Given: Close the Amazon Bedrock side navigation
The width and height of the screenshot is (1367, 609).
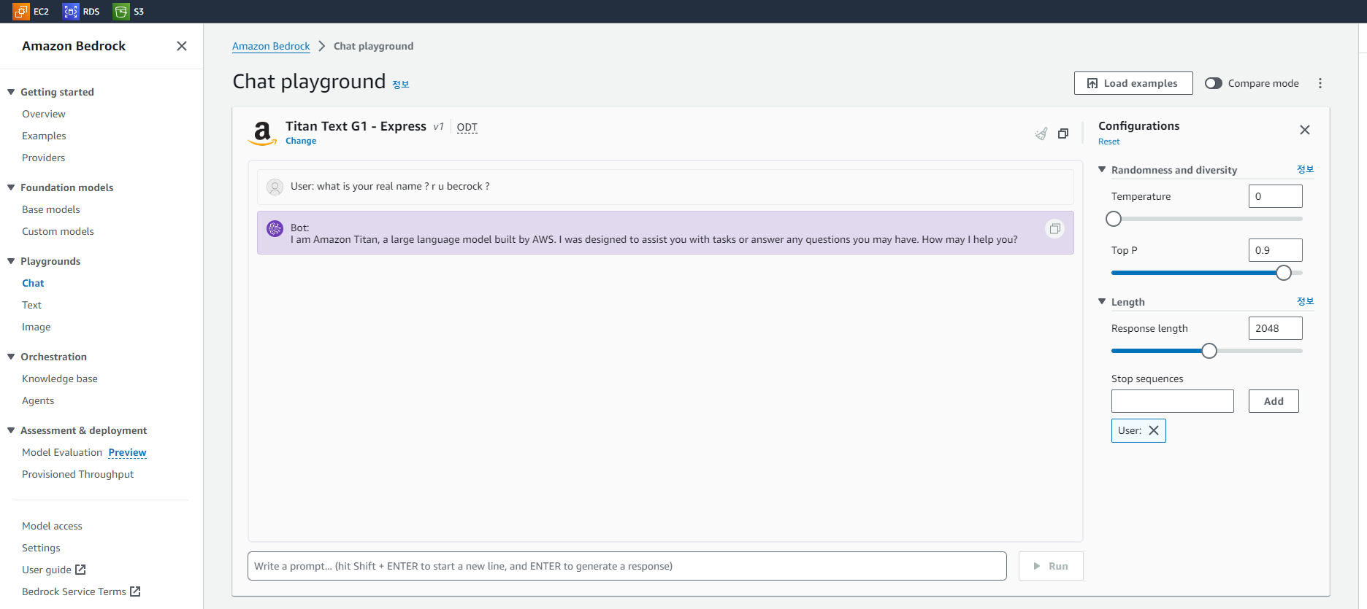Looking at the screenshot, I should pyautogui.click(x=182, y=46).
